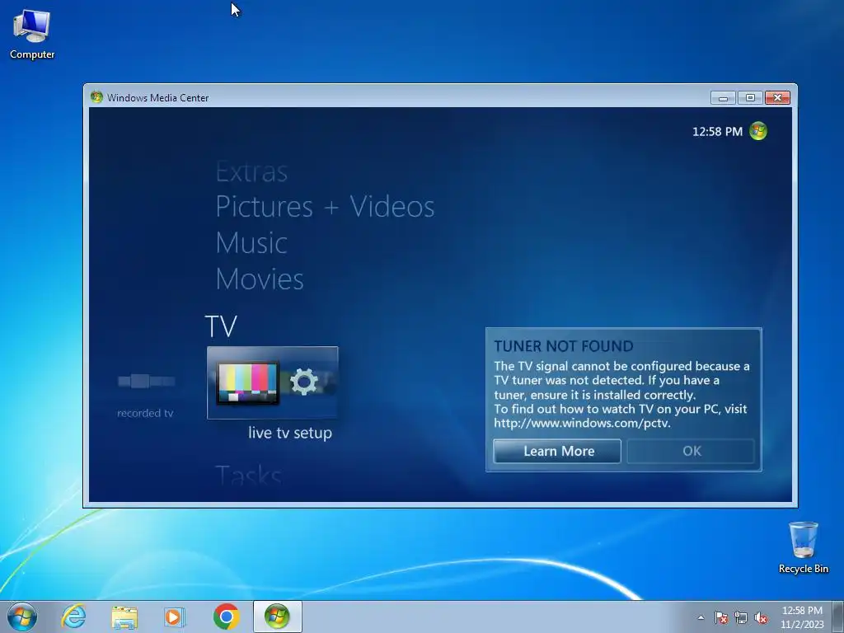844x633 pixels.
Task: Minimize the Windows Media Center window
Action: (x=723, y=97)
